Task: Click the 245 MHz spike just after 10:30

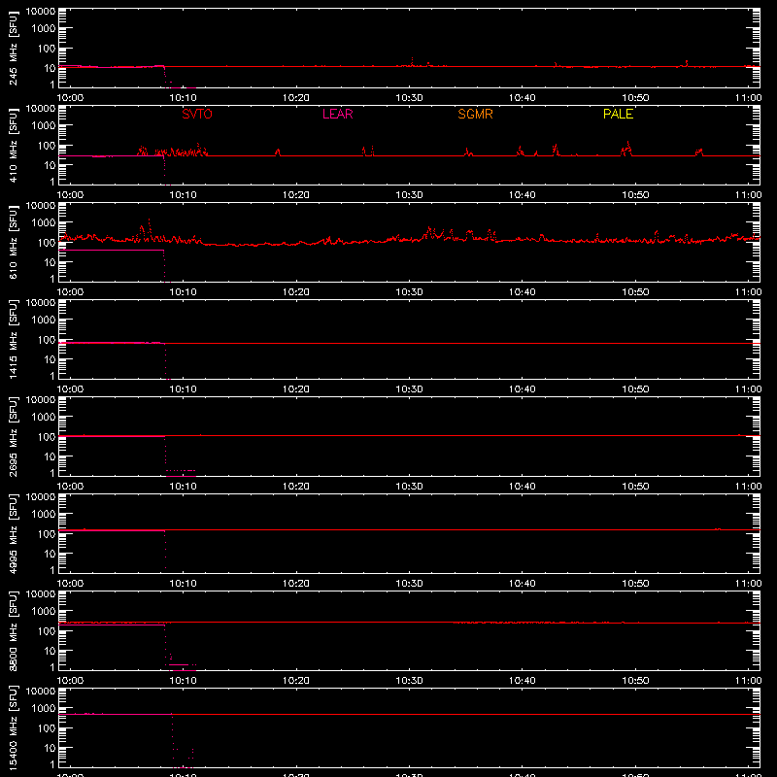Action: (x=412, y=61)
